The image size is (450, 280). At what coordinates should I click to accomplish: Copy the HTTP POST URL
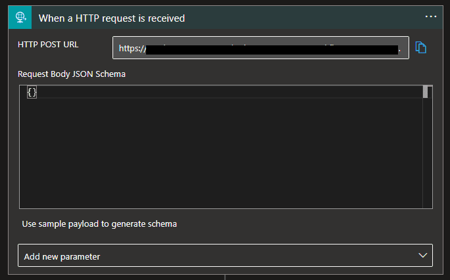[x=421, y=48]
